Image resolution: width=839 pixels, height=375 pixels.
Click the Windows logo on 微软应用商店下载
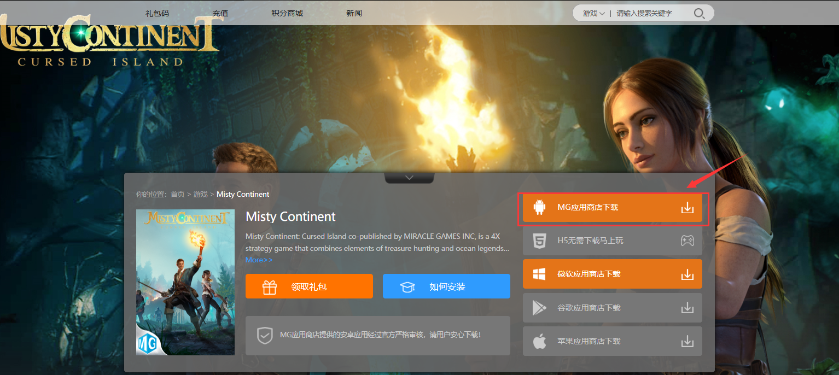540,274
